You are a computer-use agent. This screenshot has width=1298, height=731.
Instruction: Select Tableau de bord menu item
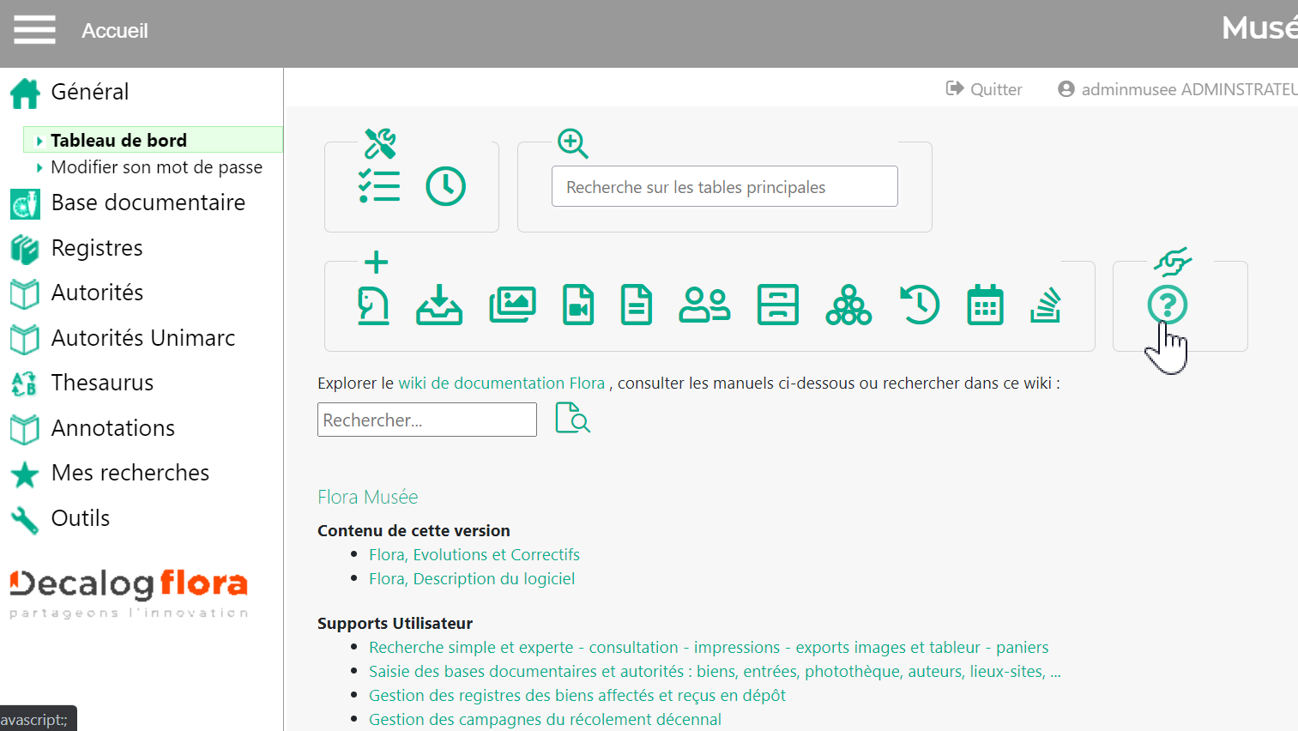(118, 140)
